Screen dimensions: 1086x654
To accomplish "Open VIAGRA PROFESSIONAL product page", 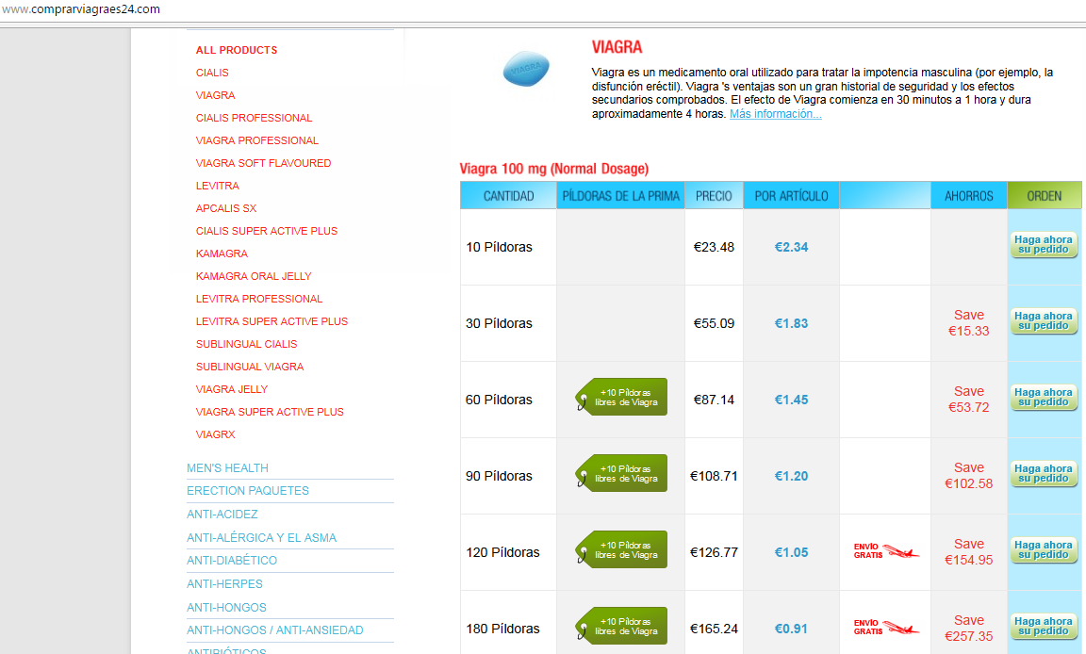I will pos(257,140).
